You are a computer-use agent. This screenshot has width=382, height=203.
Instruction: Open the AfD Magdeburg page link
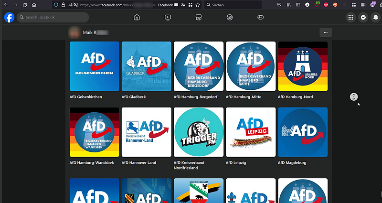(292, 163)
